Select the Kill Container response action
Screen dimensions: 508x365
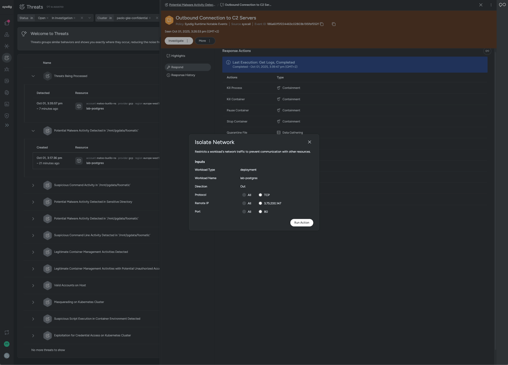point(236,99)
